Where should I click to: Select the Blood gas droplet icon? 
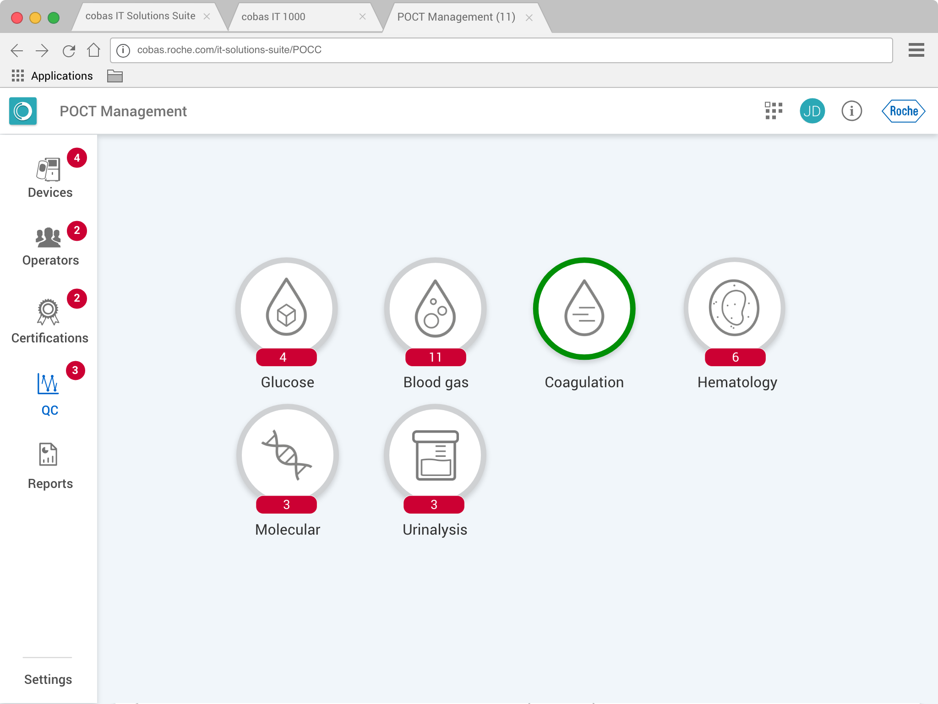[435, 309]
